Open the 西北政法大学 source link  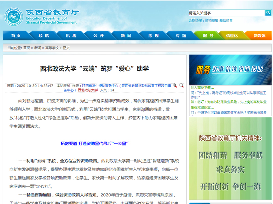pos(88,90)
